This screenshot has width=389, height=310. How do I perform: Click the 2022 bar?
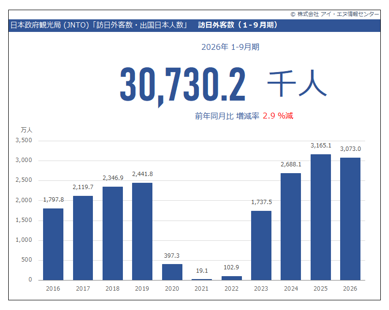click(231, 278)
